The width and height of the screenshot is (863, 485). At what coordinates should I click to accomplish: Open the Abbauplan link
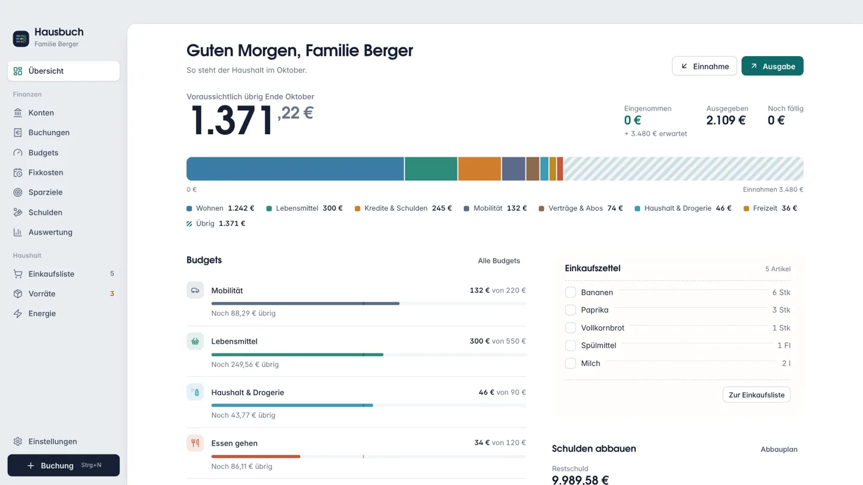tap(779, 449)
